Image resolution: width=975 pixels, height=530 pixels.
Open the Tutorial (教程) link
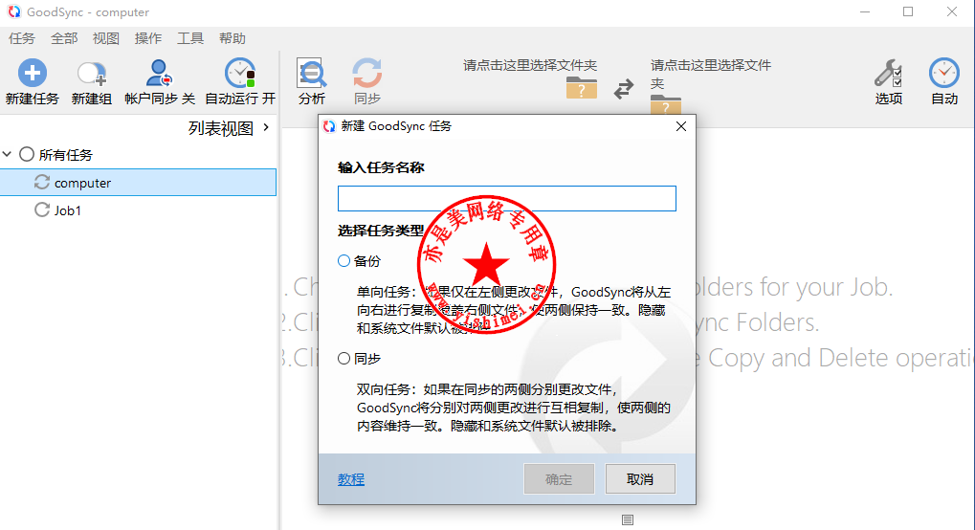[351, 479]
